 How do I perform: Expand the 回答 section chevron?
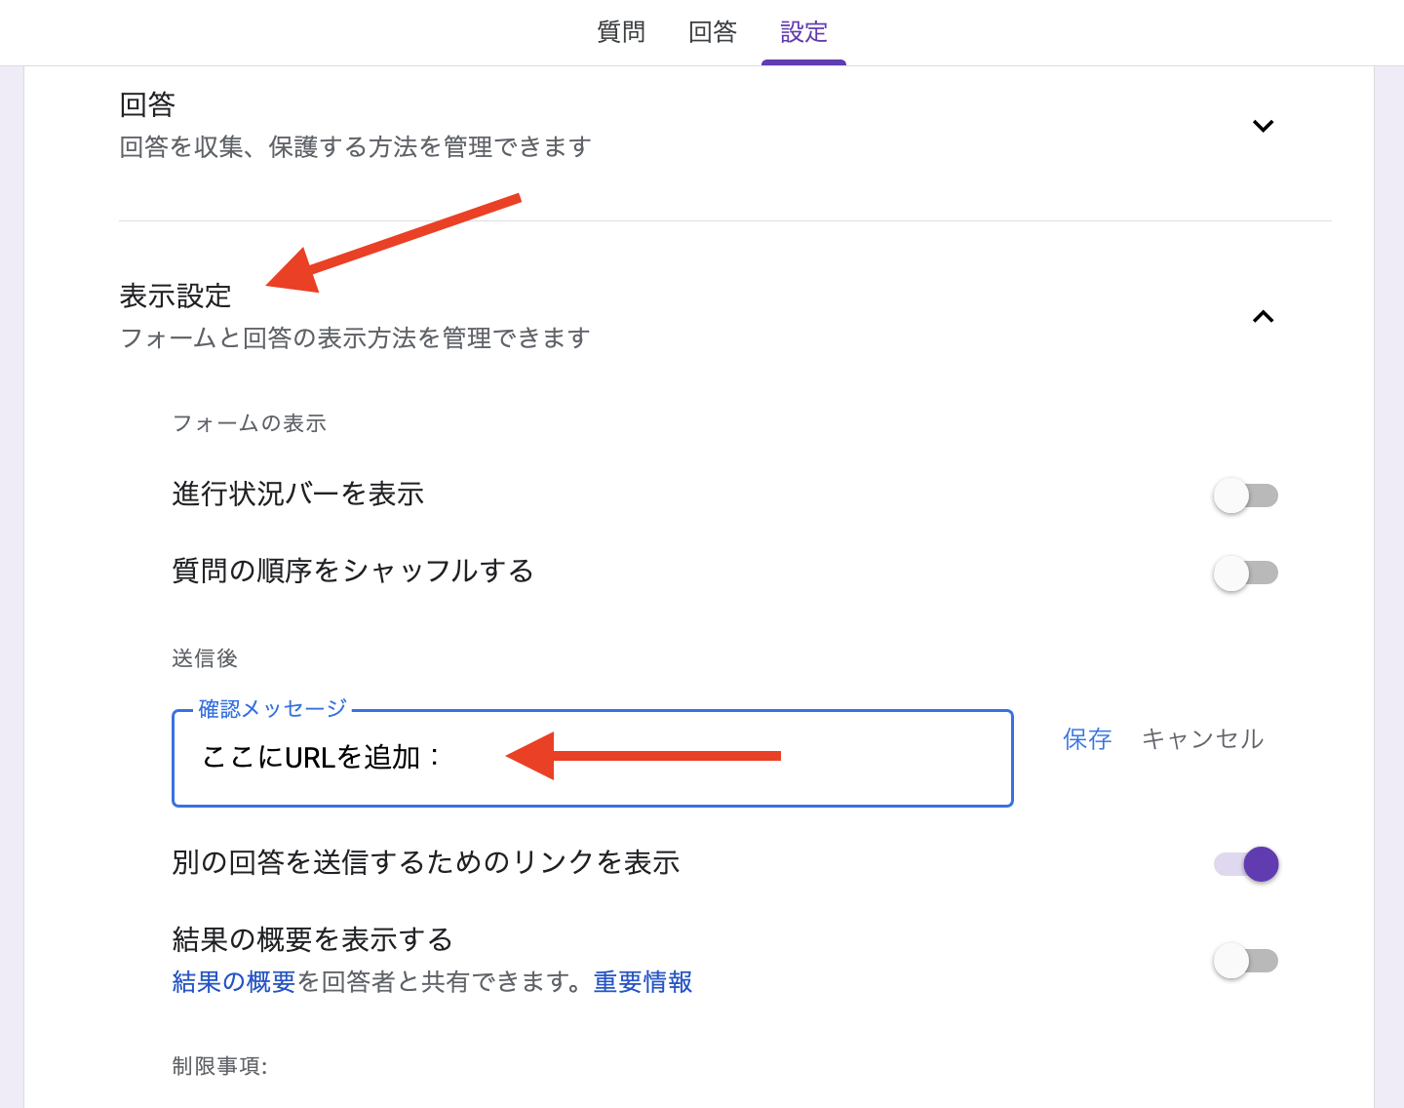tap(1263, 126)
